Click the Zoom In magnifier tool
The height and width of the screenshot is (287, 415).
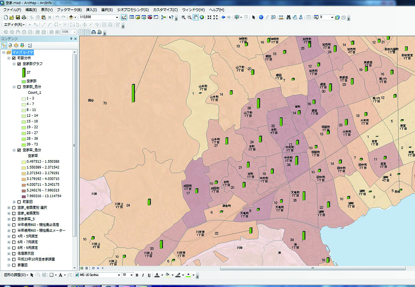[x=183, y=17]
